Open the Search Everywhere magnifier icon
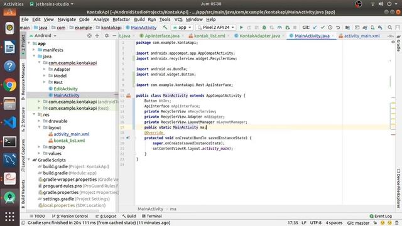This screenshot has height=226, width=402. 389,28
